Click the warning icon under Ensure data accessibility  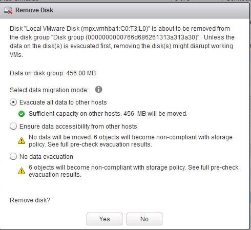(x=22, y=141)
